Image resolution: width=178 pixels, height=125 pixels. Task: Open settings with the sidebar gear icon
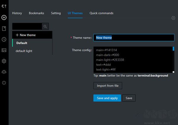tap(4, 61)
